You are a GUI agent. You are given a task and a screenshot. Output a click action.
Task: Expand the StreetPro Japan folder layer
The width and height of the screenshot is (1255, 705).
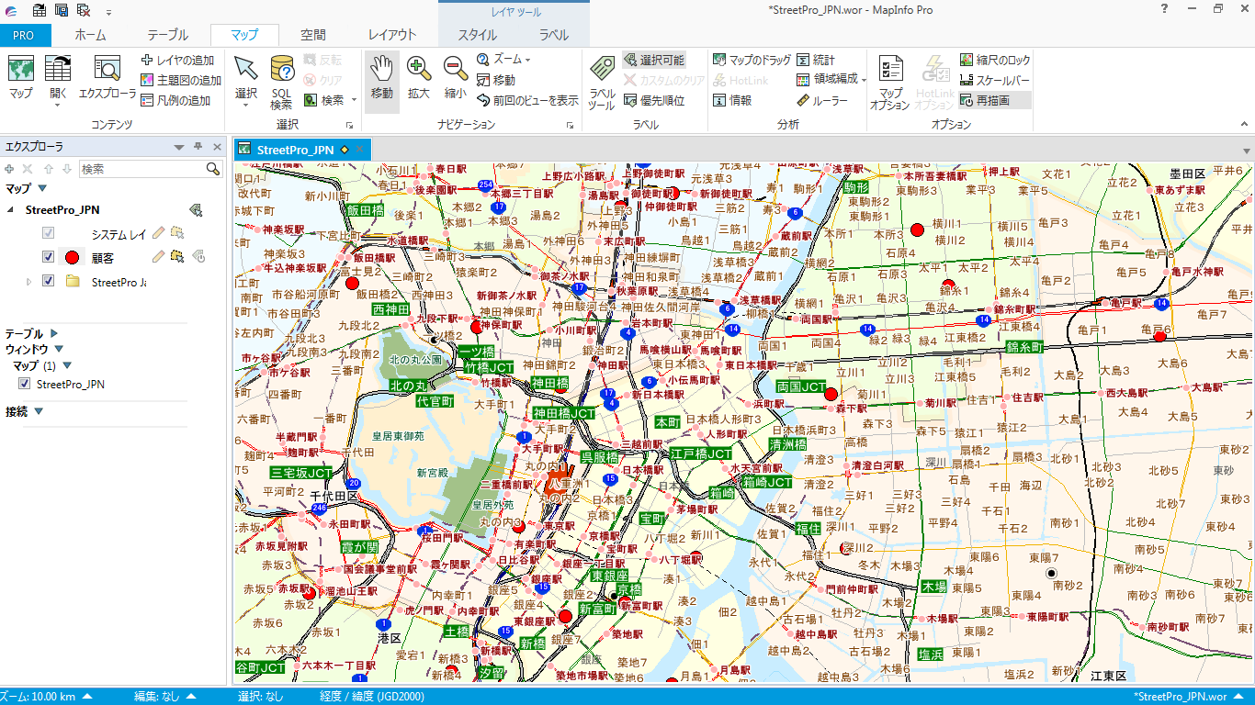point(28,282)
